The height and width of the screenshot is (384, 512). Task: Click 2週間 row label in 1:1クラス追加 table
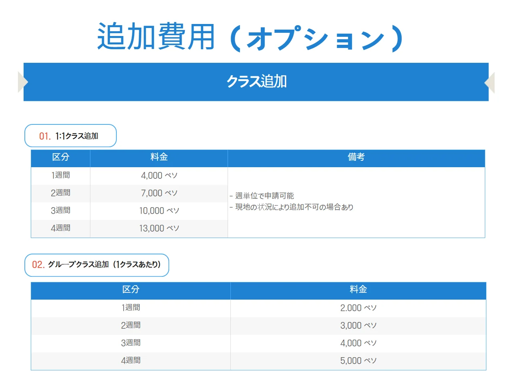coord(61,193)
